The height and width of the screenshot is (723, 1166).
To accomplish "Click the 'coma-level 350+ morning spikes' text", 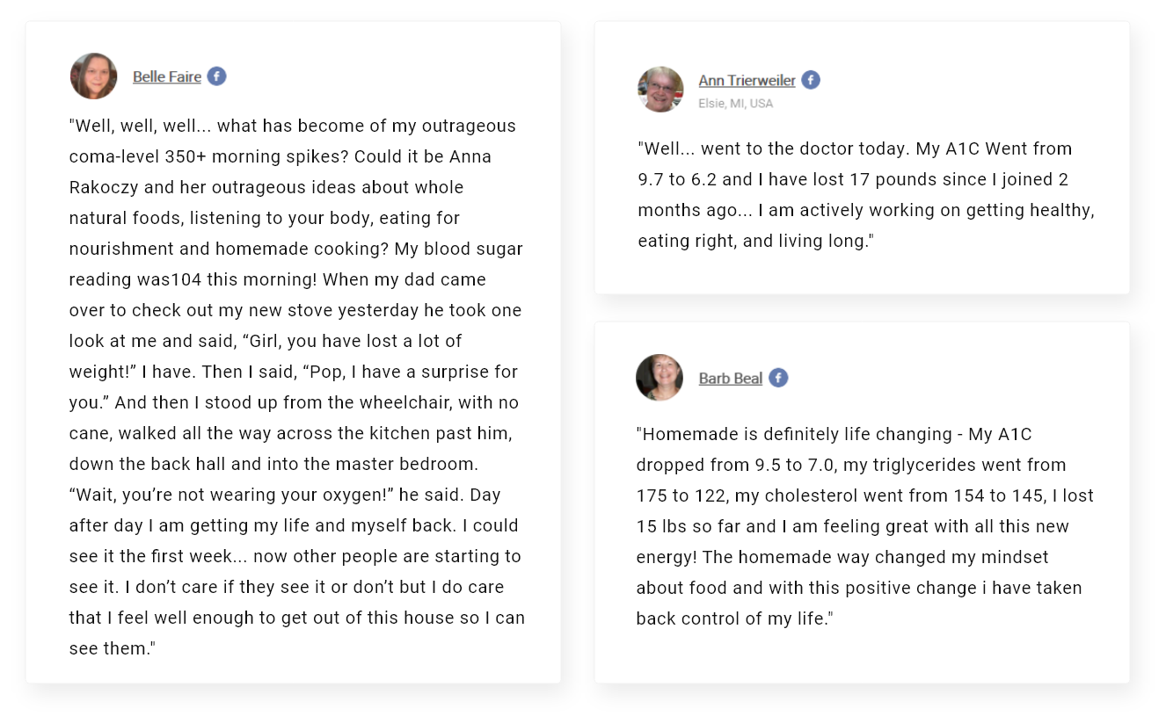I will tap(209, 156).
